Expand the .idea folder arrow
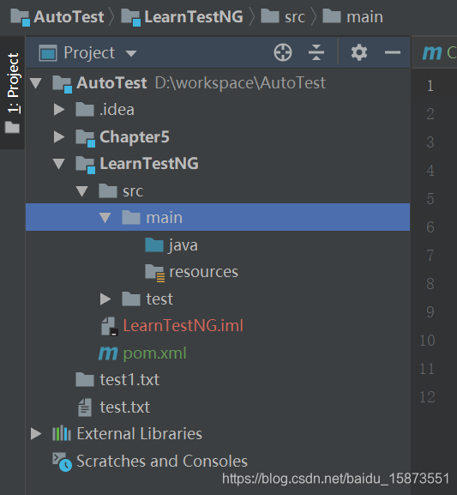Viewport: 457px width, 495px height. tap(59, 110)
